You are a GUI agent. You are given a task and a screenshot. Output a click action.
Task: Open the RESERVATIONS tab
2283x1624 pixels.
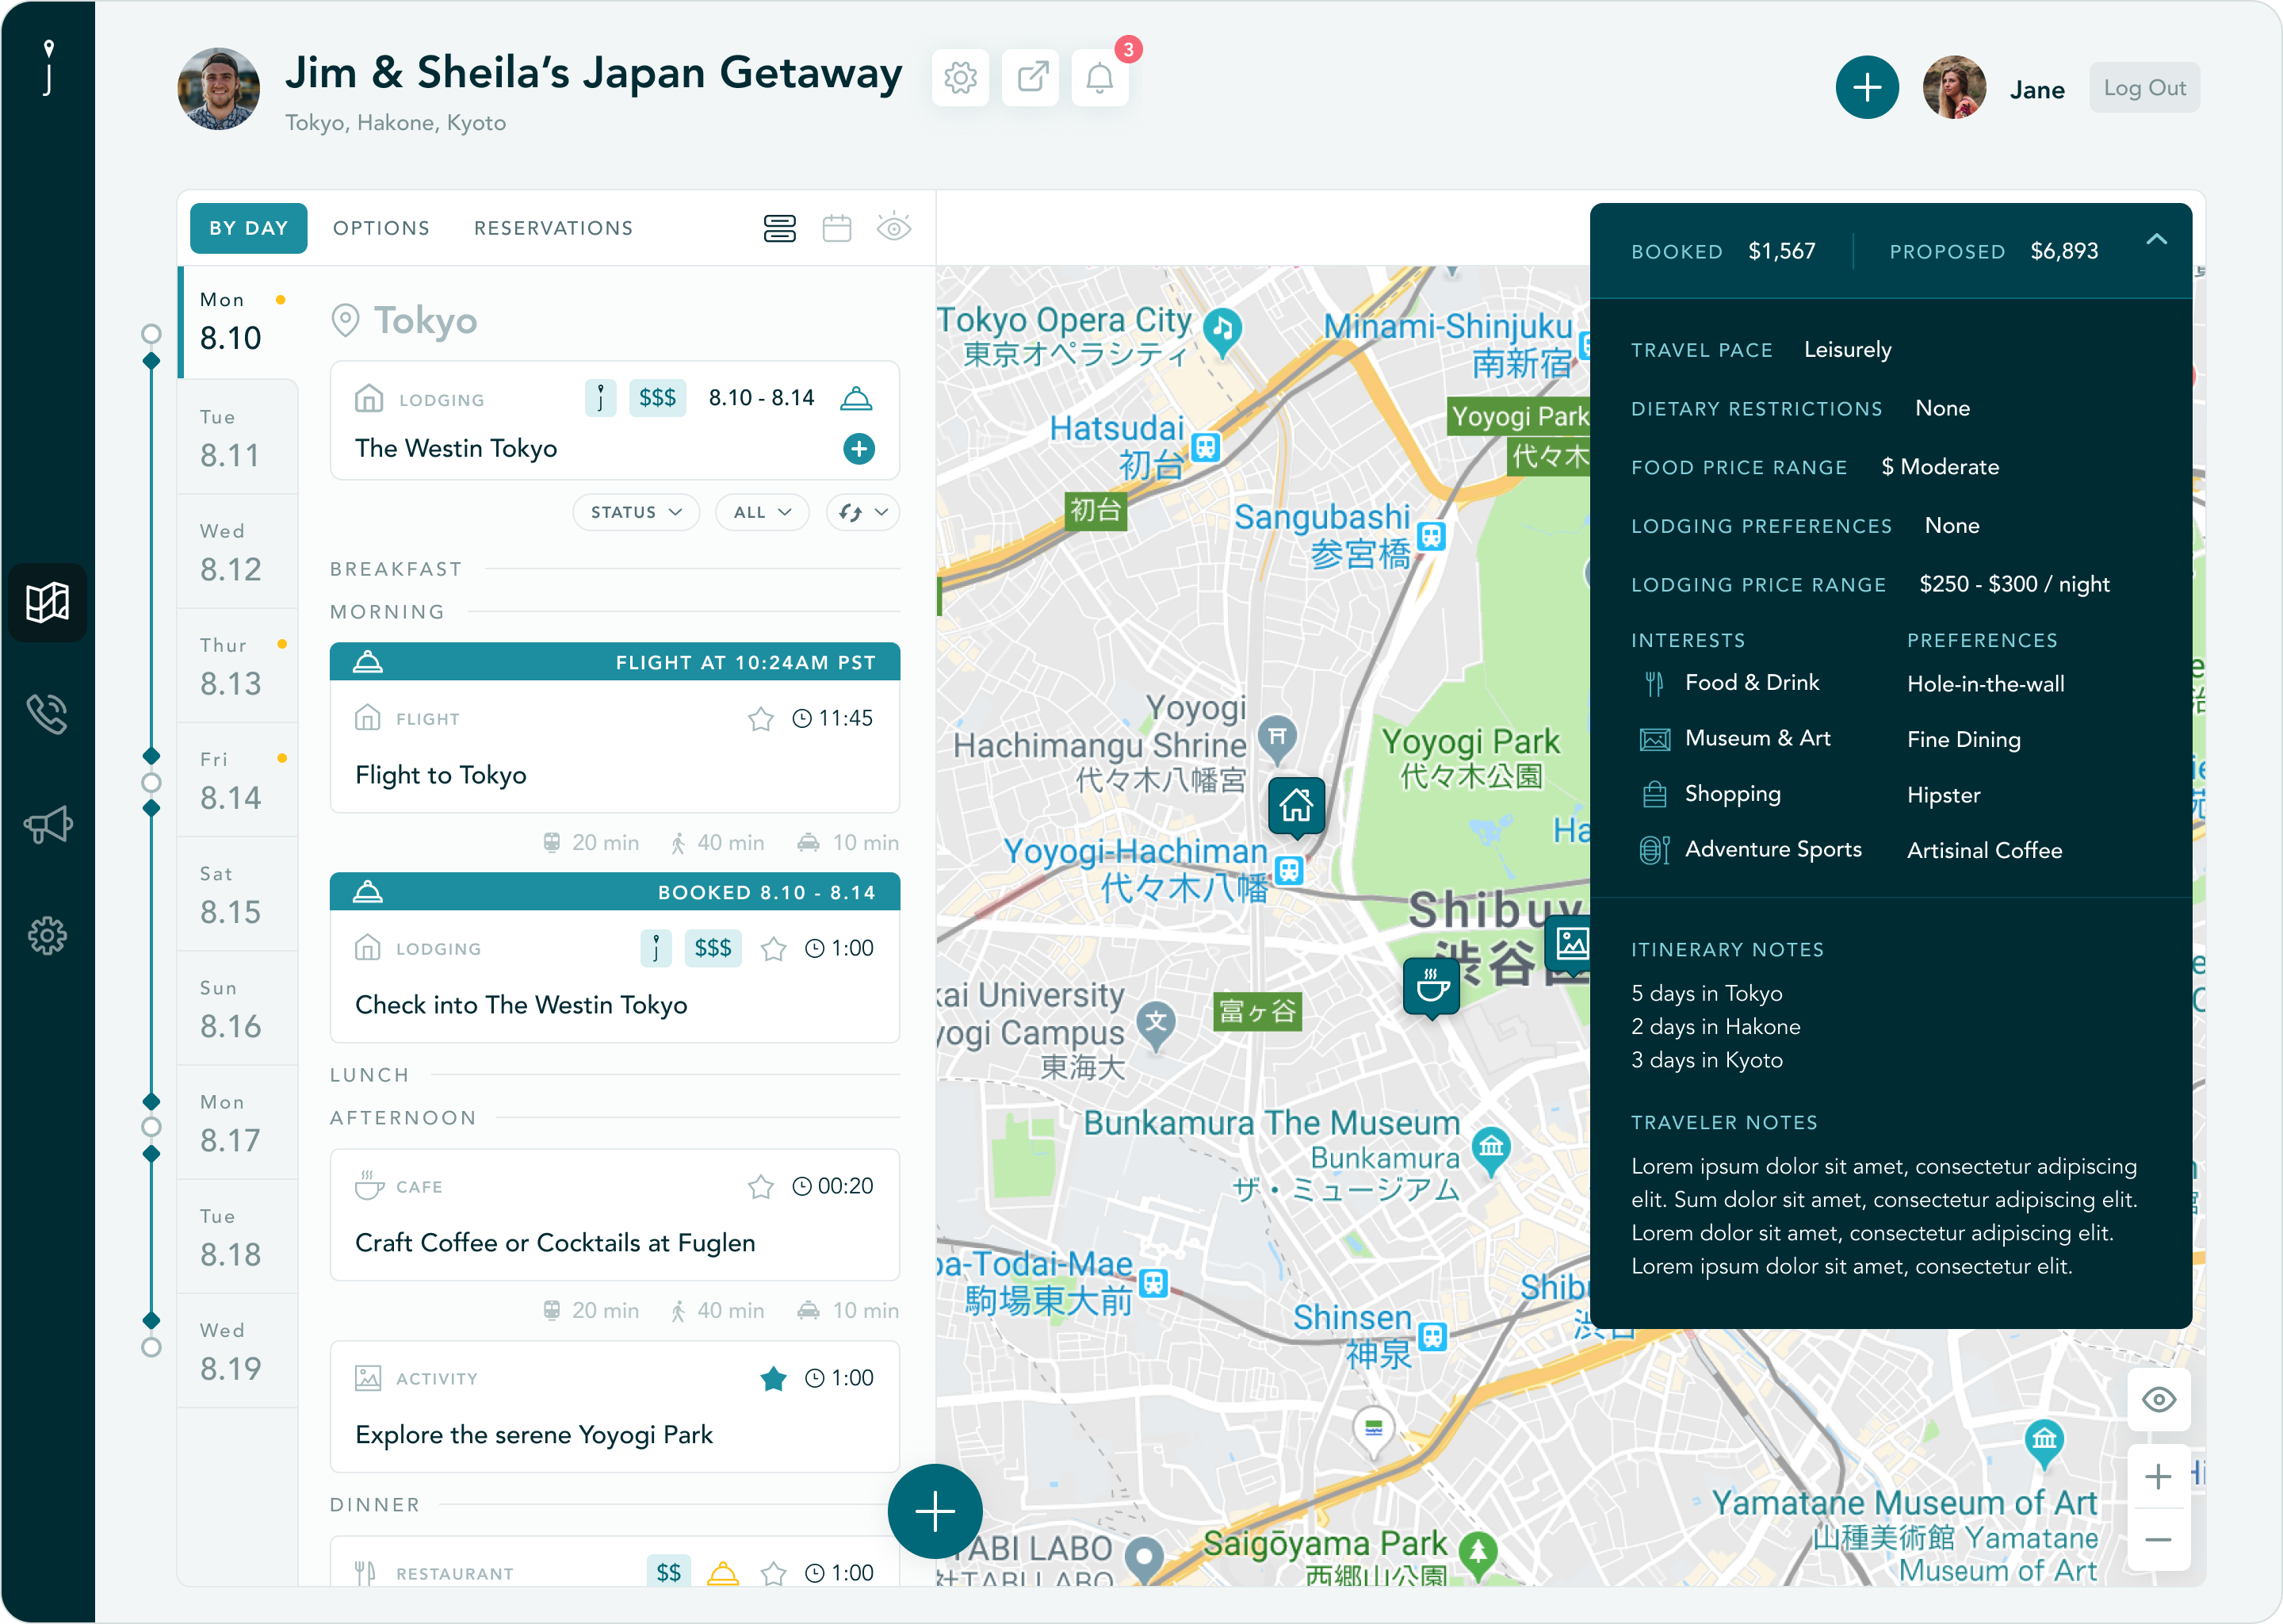click(x=553, y=228)
